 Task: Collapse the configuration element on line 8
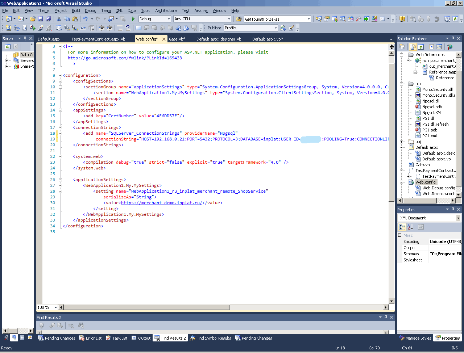point(60,75)
